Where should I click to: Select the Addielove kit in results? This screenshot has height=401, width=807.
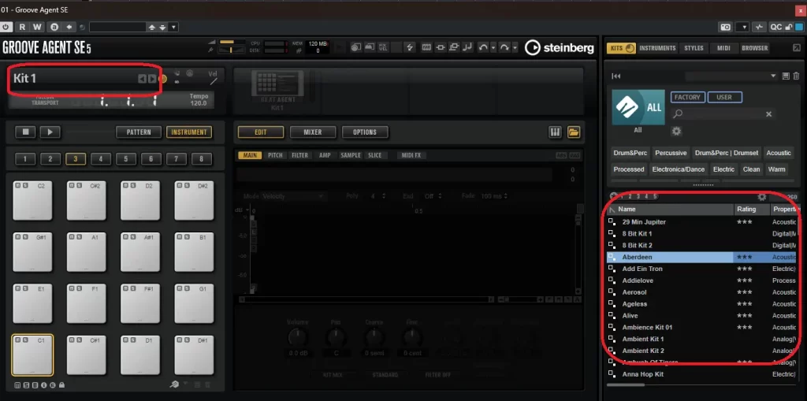(x=701, y=280)
